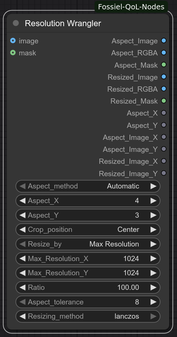Click the Resized_Image_Y output socket
177x337 pixels.
tap(164, 173)
